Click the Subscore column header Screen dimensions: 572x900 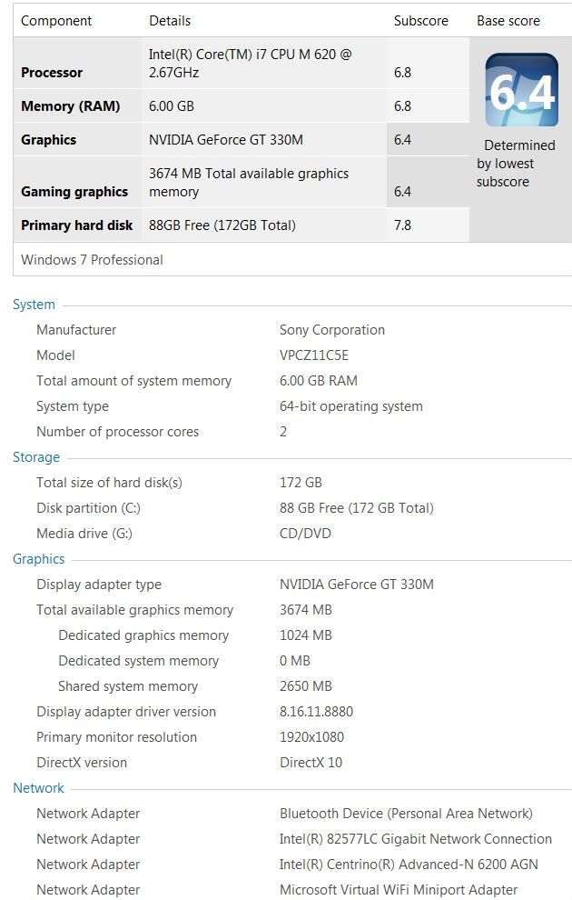pyautogui.click(x=420, y=21)
